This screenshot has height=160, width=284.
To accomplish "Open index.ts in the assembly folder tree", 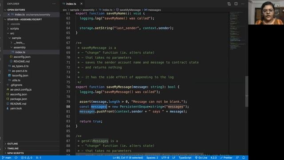I will pos(20,52).
